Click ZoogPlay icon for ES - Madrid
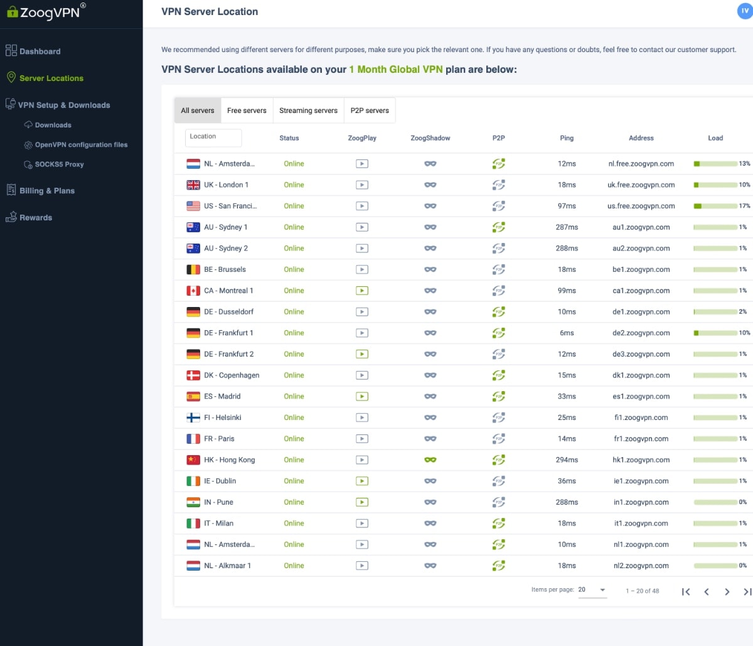 tap(362, 396)
